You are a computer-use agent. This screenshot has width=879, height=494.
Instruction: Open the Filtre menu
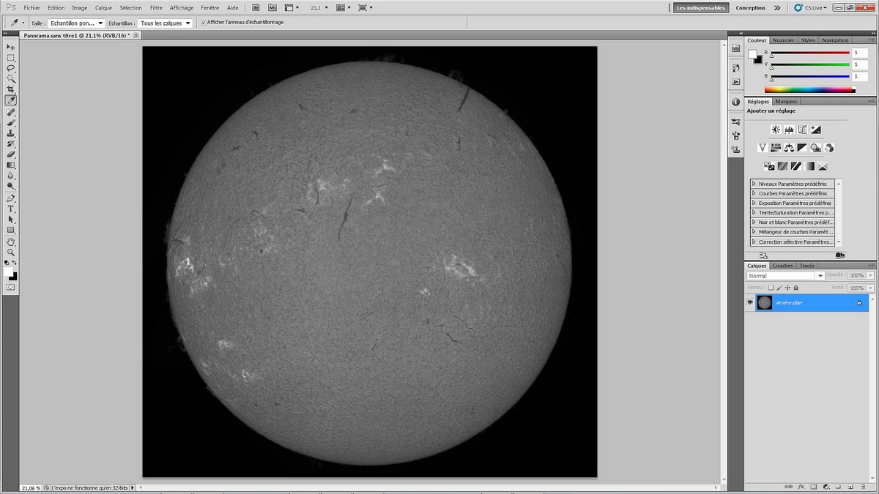(x=156, y=7)
